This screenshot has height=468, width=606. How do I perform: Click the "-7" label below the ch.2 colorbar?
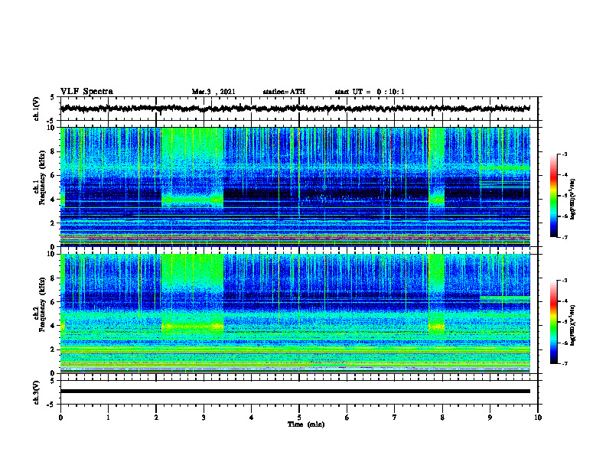coord(565,364)
